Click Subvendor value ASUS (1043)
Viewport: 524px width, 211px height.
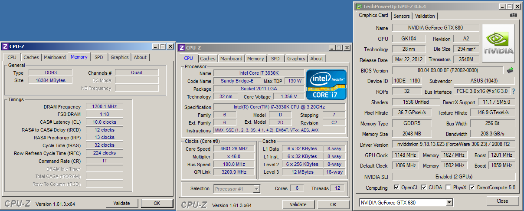(x=485, y=81)
